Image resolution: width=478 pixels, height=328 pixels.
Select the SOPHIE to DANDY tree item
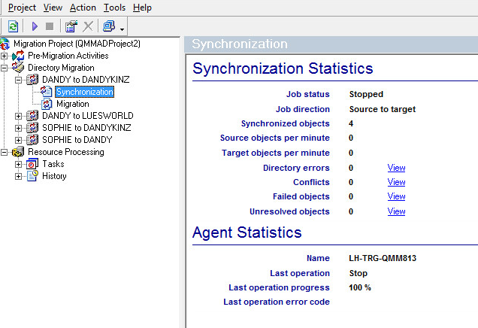(x=77, y=140)
